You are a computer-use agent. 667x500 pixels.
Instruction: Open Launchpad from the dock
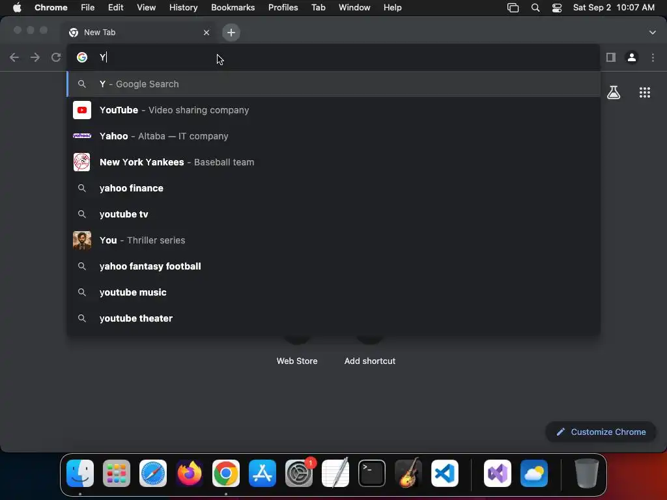pos(117,473)
